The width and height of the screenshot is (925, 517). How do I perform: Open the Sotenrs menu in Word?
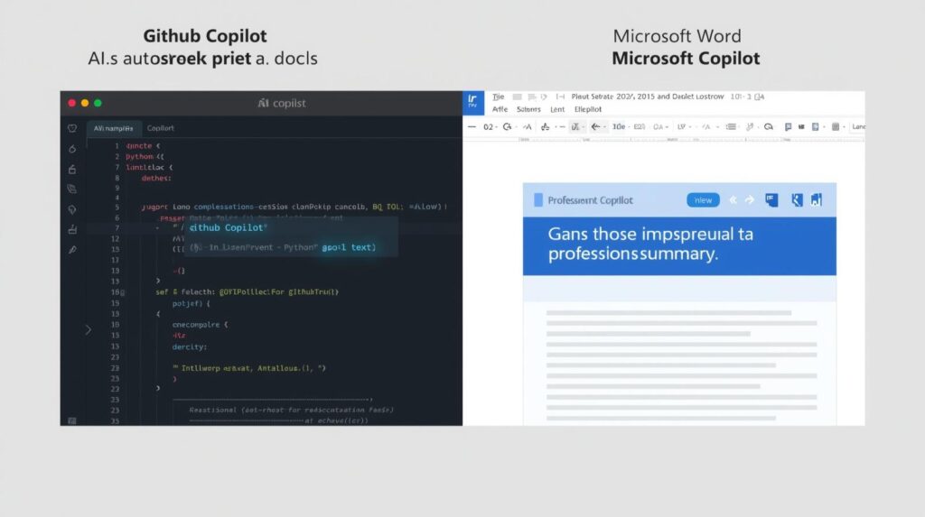[x=528, y=109]
